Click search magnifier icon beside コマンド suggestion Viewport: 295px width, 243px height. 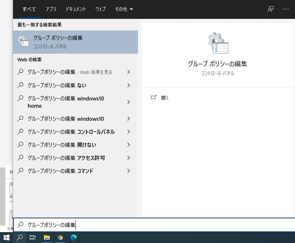[20, 171]
